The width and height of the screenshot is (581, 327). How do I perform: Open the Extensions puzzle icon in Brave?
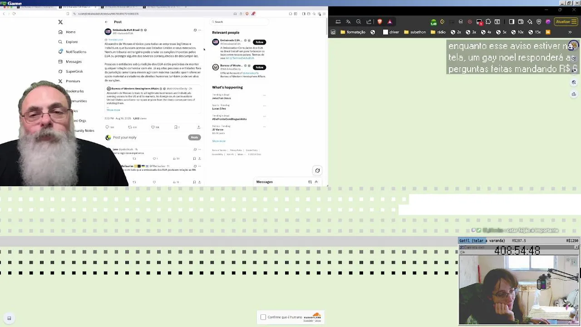tap(488, 22)
